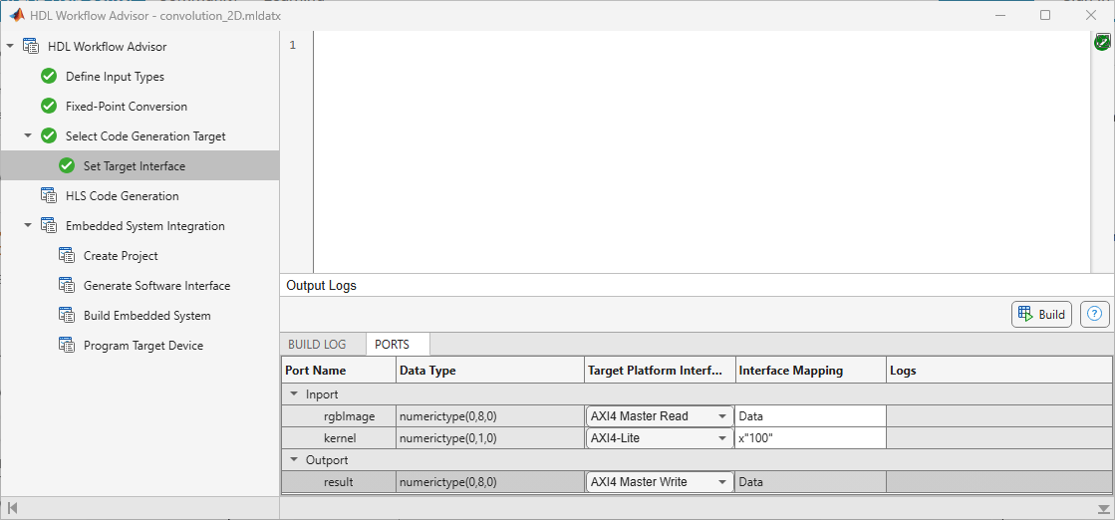Click the HLS Code Generation task icon

click(49, 195)
